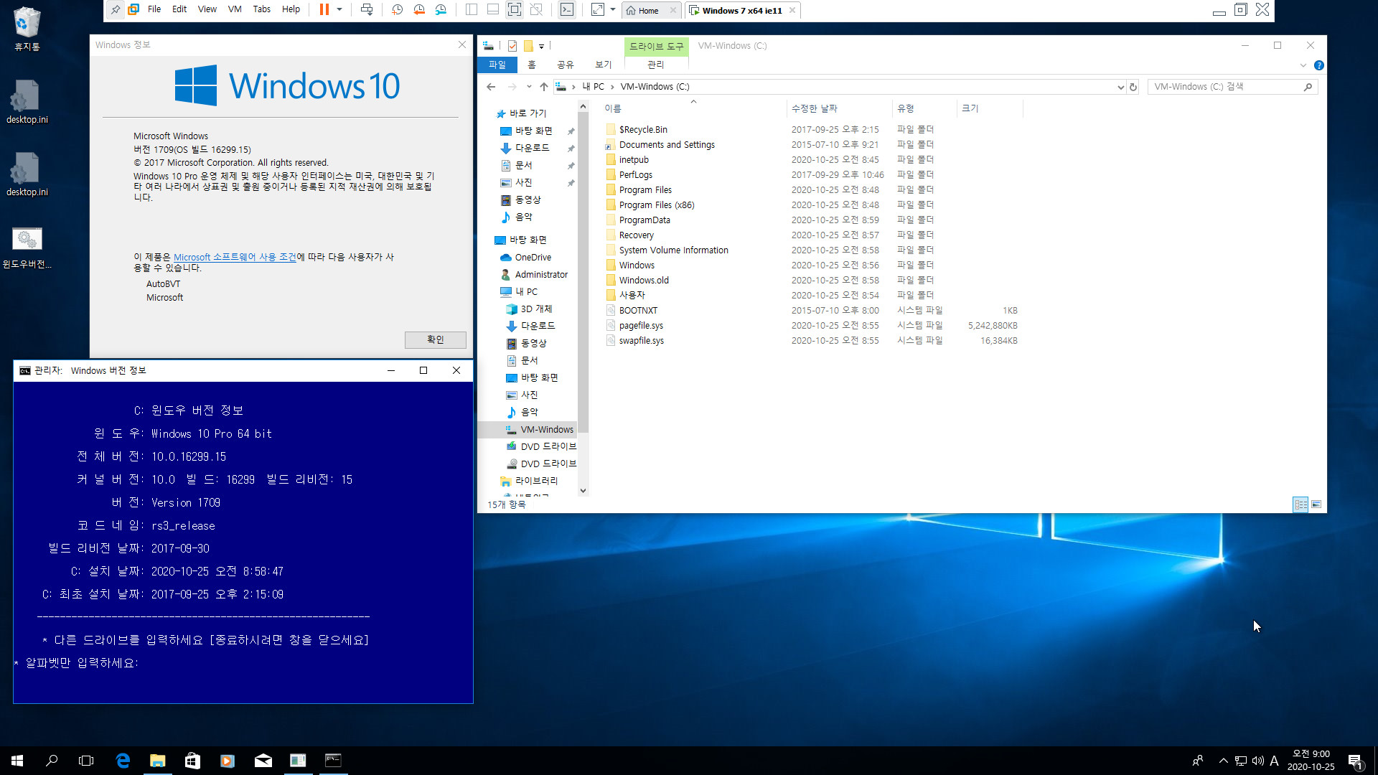This screenshot has width=1378, height=775.
Task: Open the power options dropdown next to pause
Action: coord(339,10)
